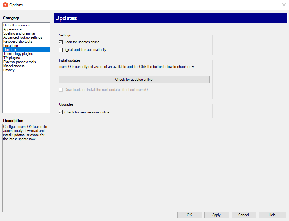
Task: Open the Appearance category
Action: [x=13, y=29]
